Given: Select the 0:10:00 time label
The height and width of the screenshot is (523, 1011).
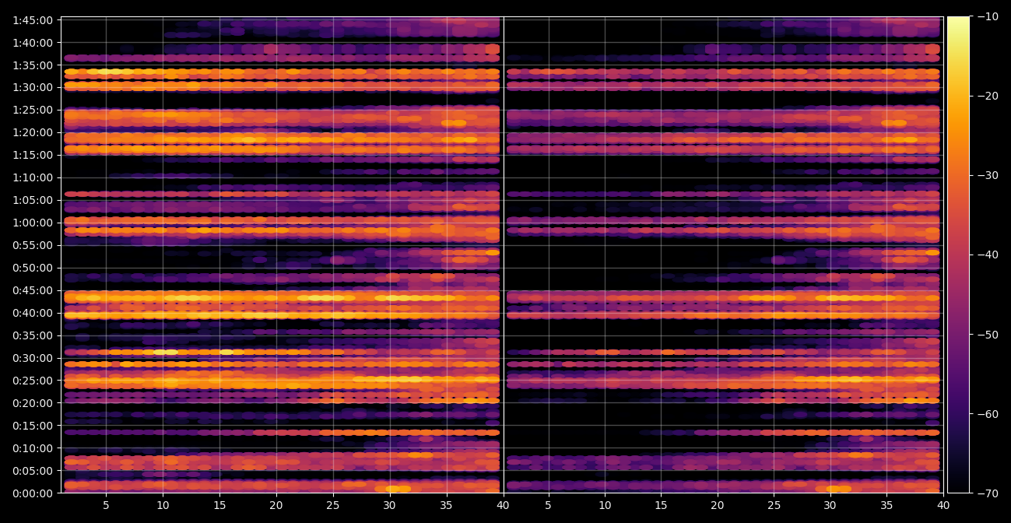Looking at the screenshot, I should coord(33,448).
